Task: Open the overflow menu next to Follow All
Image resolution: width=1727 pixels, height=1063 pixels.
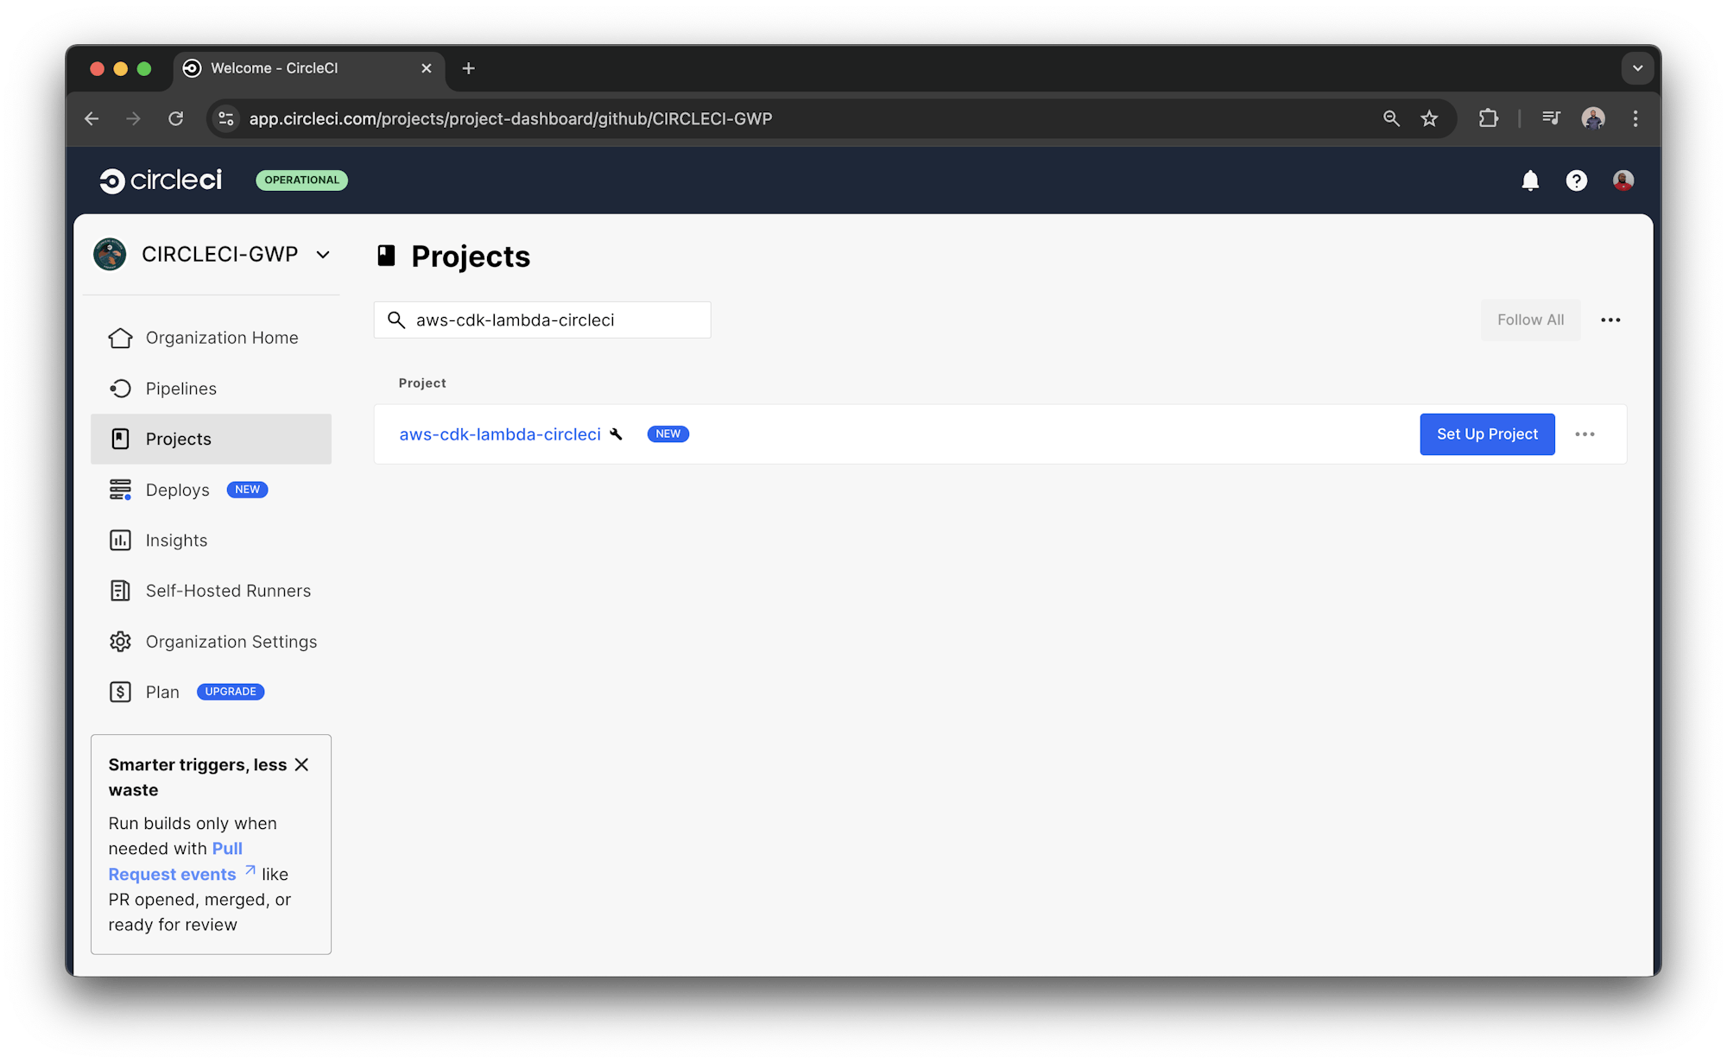Action: coord(1610,320)
